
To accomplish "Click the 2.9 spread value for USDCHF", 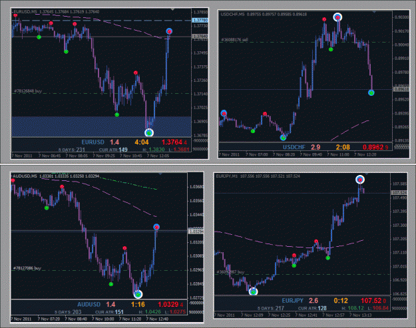I will 315,147.
